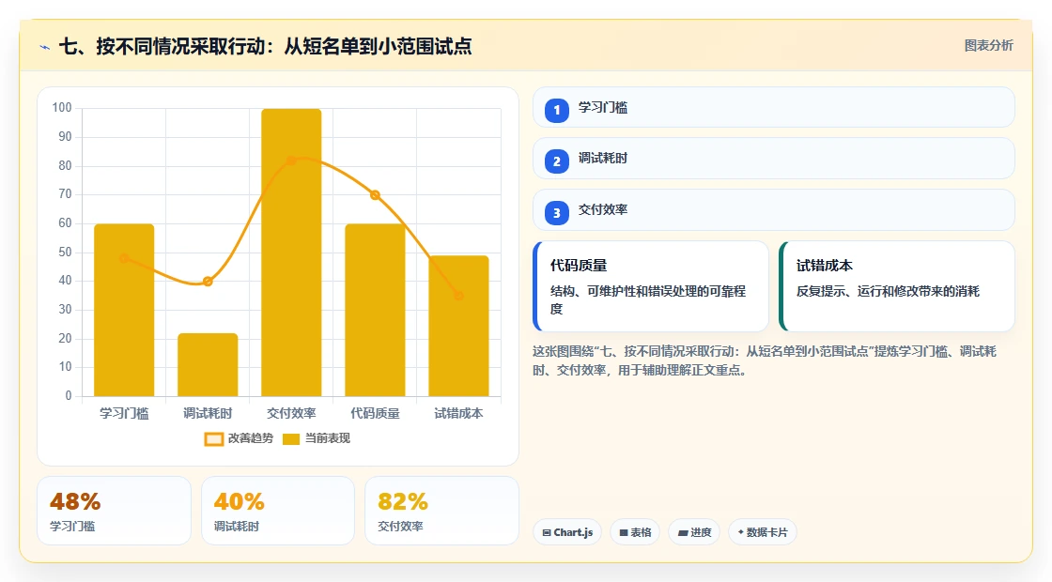Viewport: 1052px width, 582px height.
Task: Click the 代码质量 x-axis label
Action: pyautogui.click(x=375, y=414)
